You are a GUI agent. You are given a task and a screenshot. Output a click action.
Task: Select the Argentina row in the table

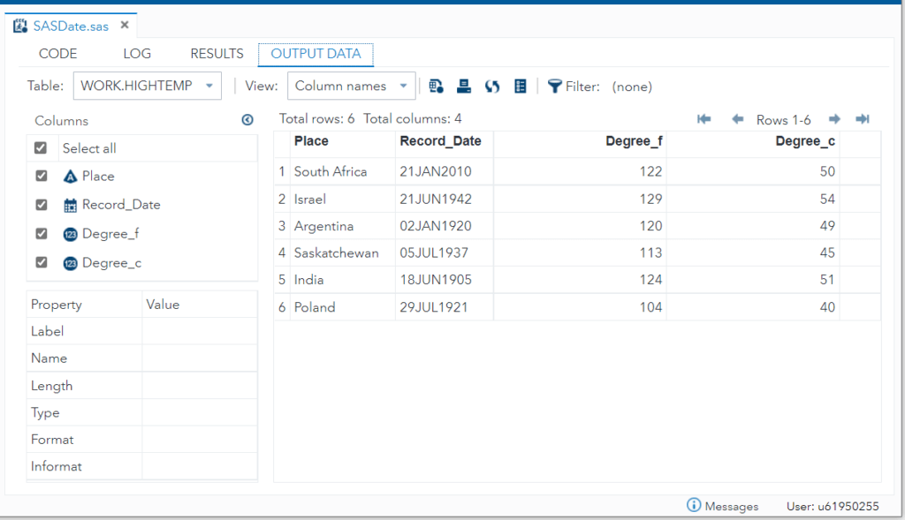(x=336, y=226)
